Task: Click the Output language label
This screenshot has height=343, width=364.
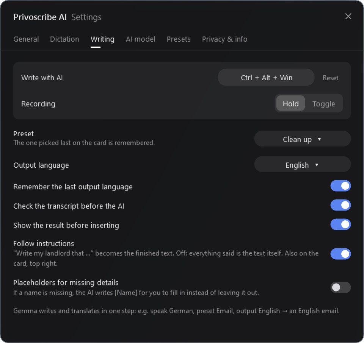Action: [x=41, y=165]
